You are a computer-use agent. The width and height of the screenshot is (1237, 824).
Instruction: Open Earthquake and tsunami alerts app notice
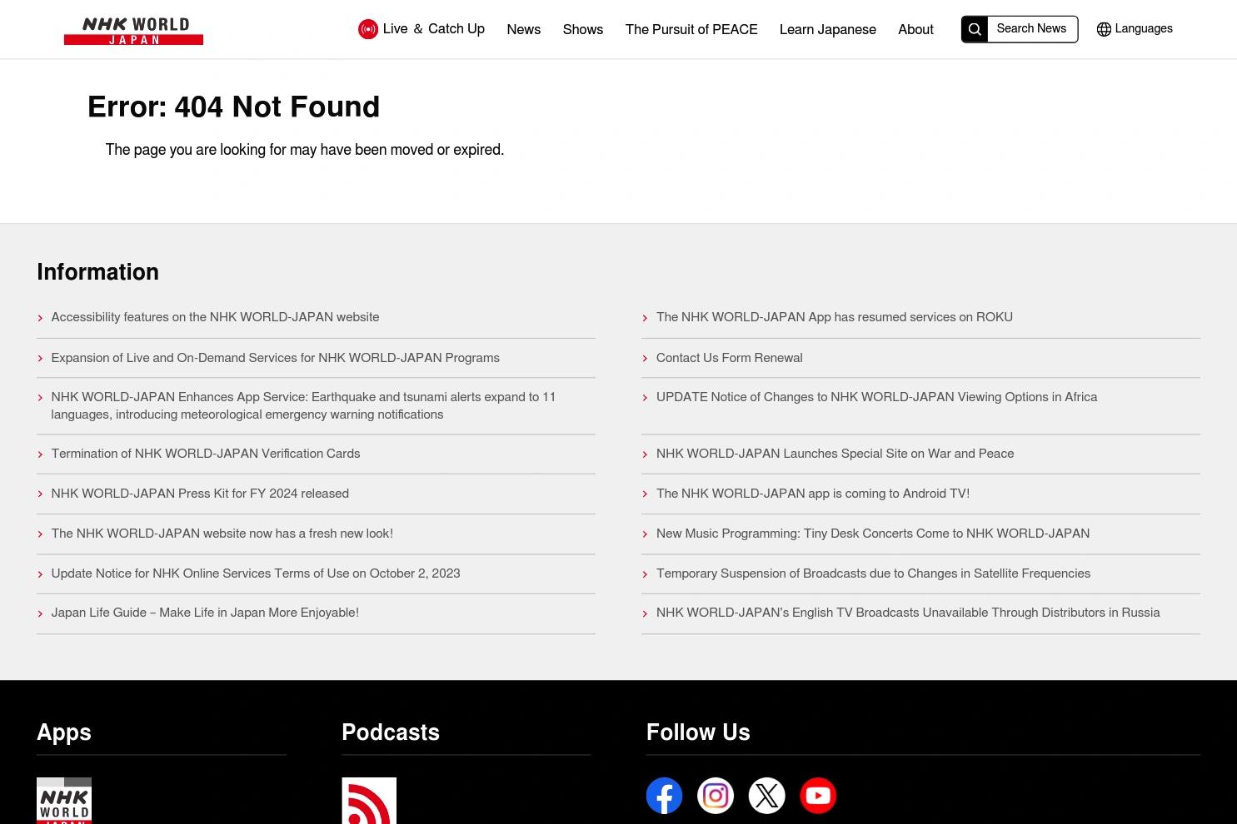point(303,406)
